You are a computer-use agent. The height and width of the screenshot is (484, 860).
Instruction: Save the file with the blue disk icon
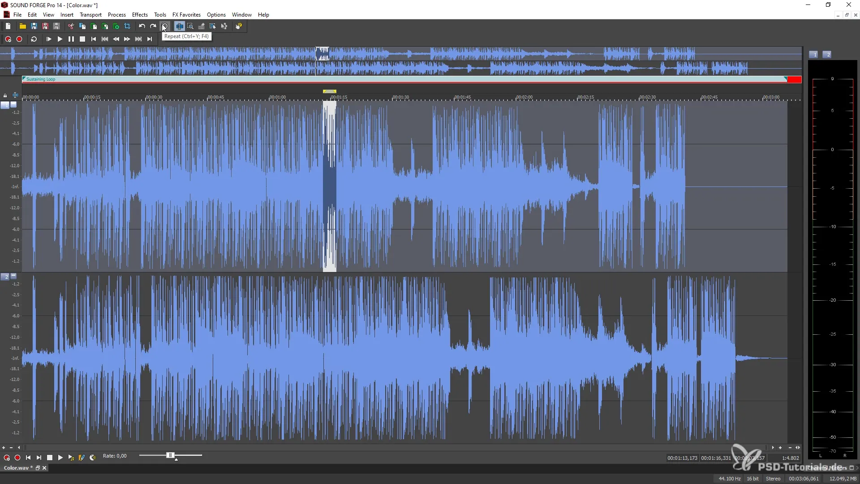(34, 26)
